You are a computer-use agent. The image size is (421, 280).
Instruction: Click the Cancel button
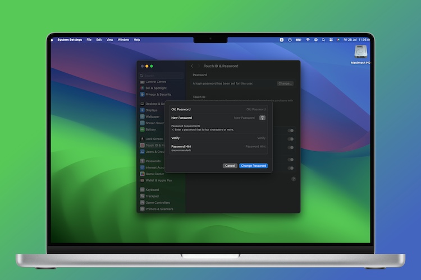point(230,166)
